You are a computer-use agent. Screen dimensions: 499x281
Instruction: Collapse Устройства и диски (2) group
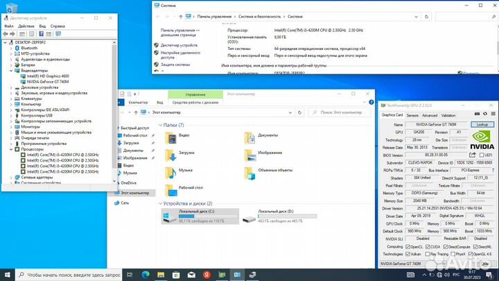160,203
